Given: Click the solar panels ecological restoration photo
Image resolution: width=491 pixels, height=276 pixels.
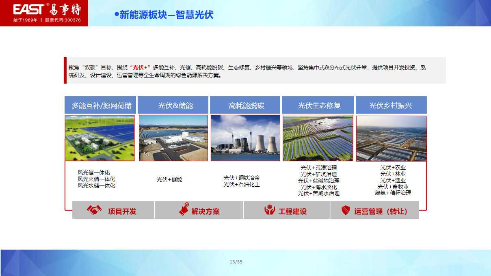Looking at the screenshot, I should tap(318, 138).
